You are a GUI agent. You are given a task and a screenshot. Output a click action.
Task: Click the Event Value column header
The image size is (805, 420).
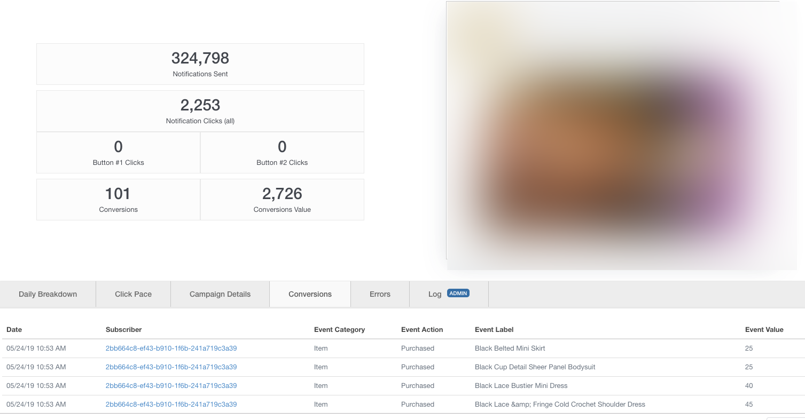pos(764,330)
